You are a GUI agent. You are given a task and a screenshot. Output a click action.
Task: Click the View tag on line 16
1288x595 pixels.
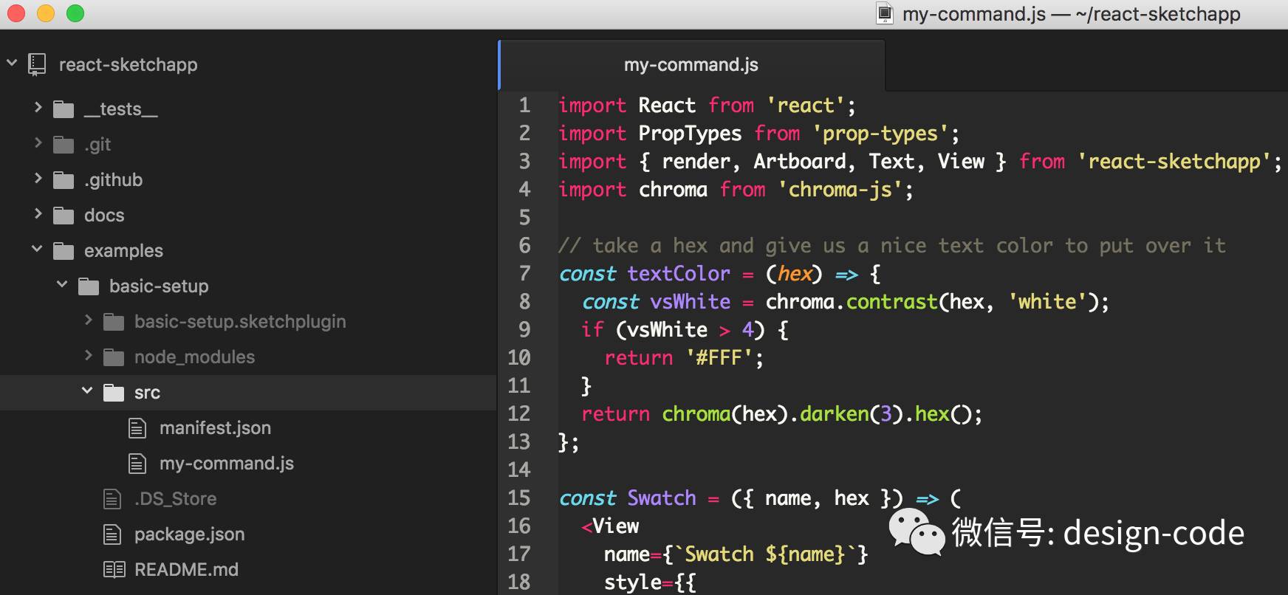coord(616,526)
